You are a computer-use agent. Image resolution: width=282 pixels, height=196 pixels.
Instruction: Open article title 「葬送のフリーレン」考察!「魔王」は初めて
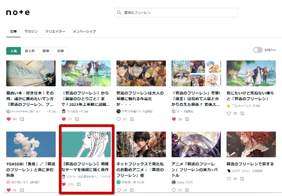point(196,99)
